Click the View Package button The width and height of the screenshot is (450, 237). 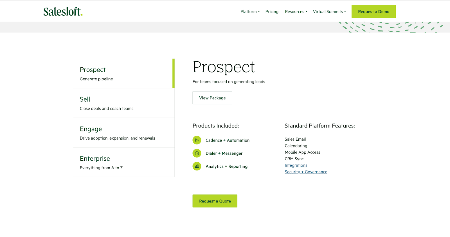tap(212, 98)
